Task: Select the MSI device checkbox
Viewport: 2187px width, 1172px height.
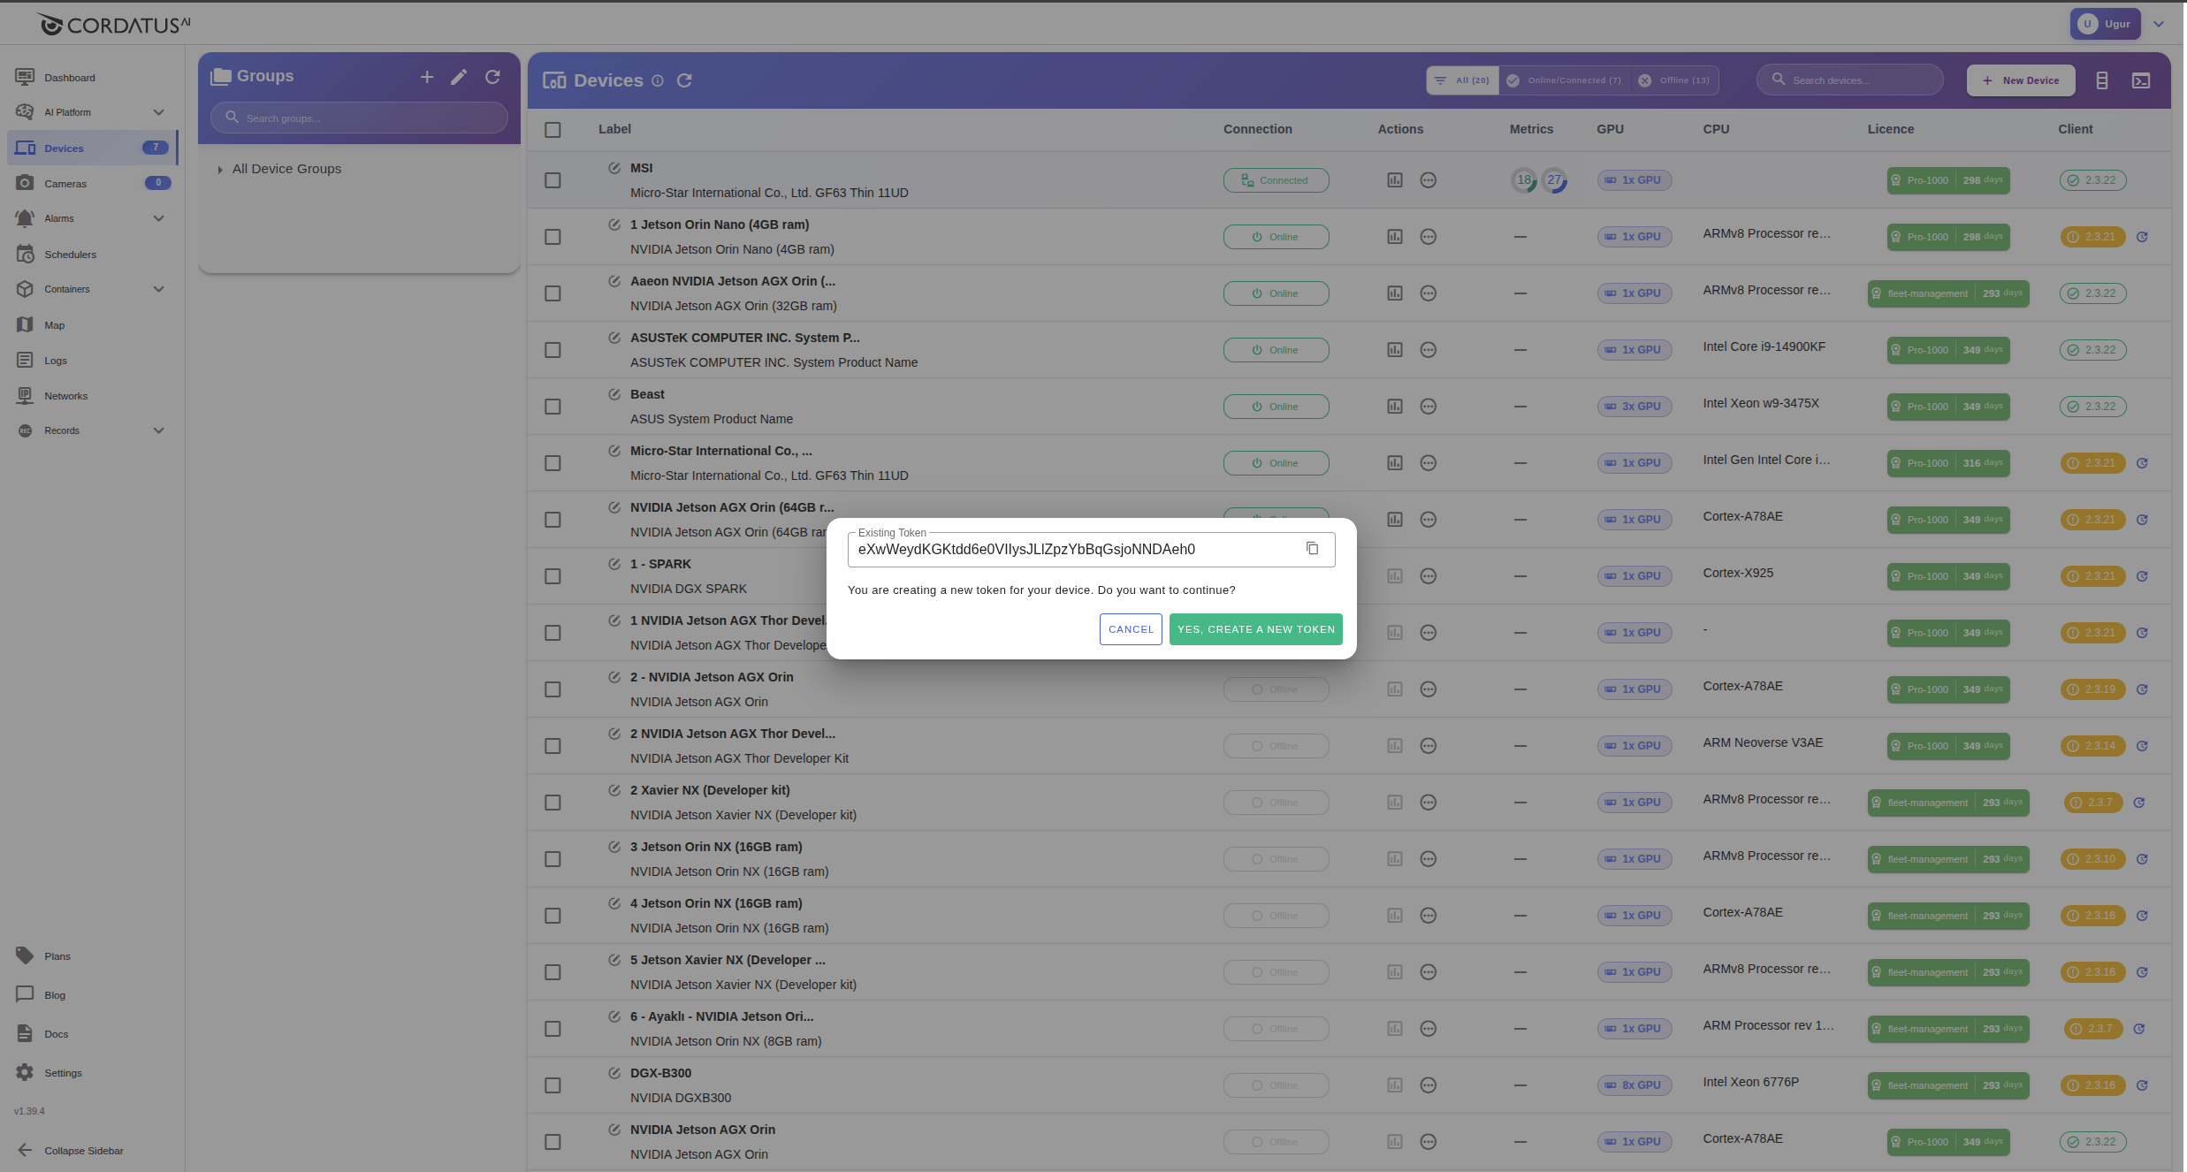Action: [552, 180]
